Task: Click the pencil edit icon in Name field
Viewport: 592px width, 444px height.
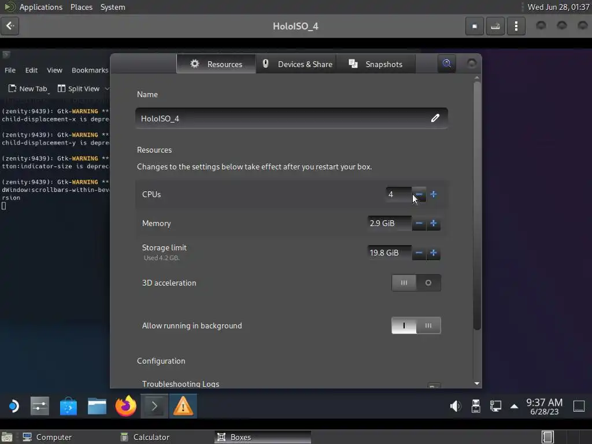Action: pos(435,118)
